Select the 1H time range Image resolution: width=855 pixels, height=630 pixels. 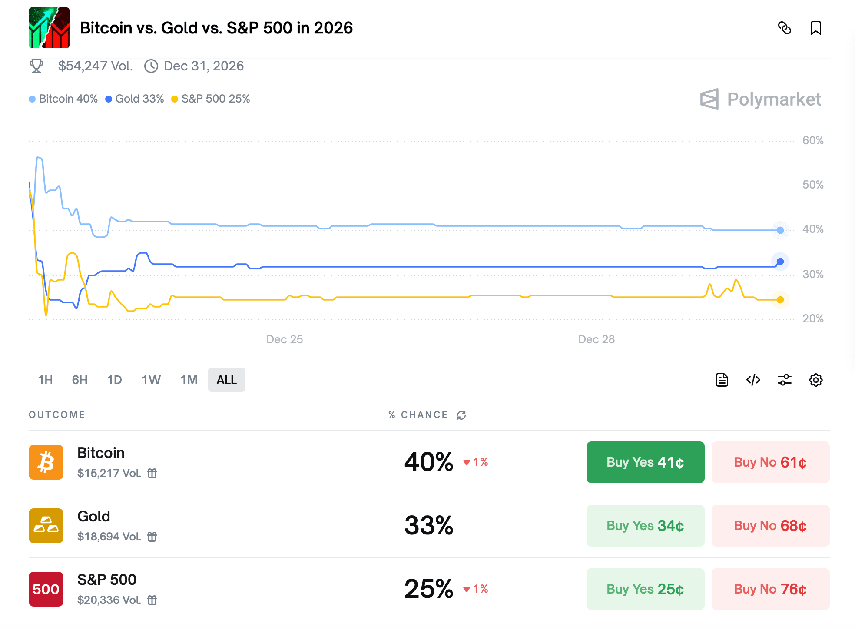(x=45, y=380)
